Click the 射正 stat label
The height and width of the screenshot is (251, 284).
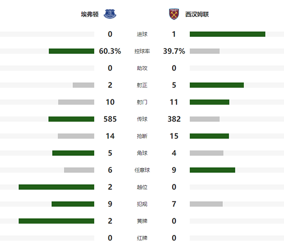[142, 85]
